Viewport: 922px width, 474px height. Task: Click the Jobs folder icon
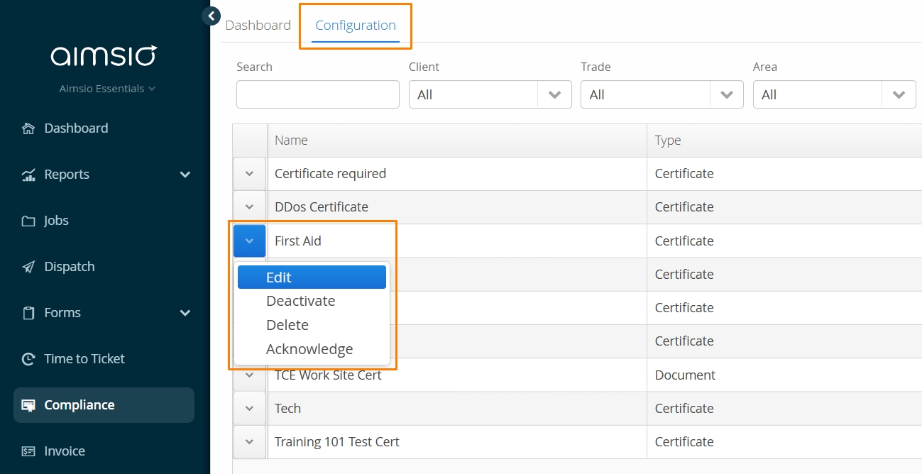coord(28,221)
